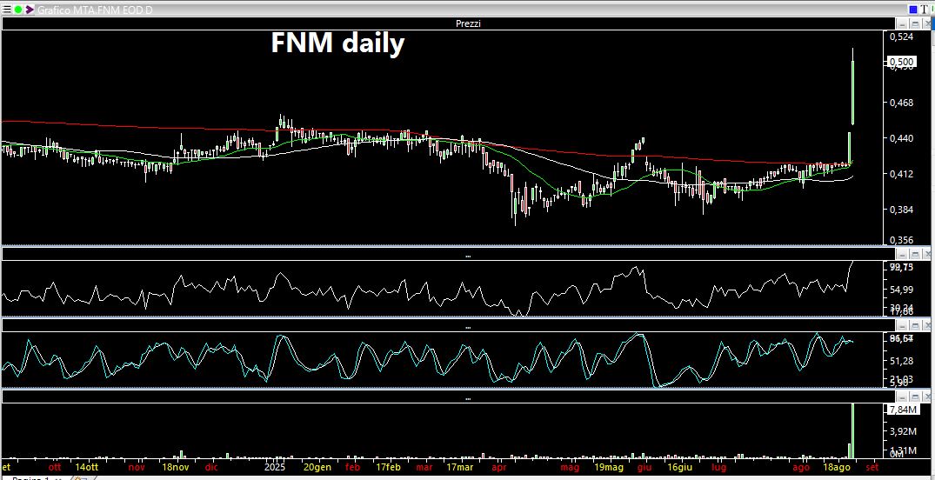Screen dimensions: 935x480
Task: Click the tall volume spike bar
Action: [x=854, y=430]
